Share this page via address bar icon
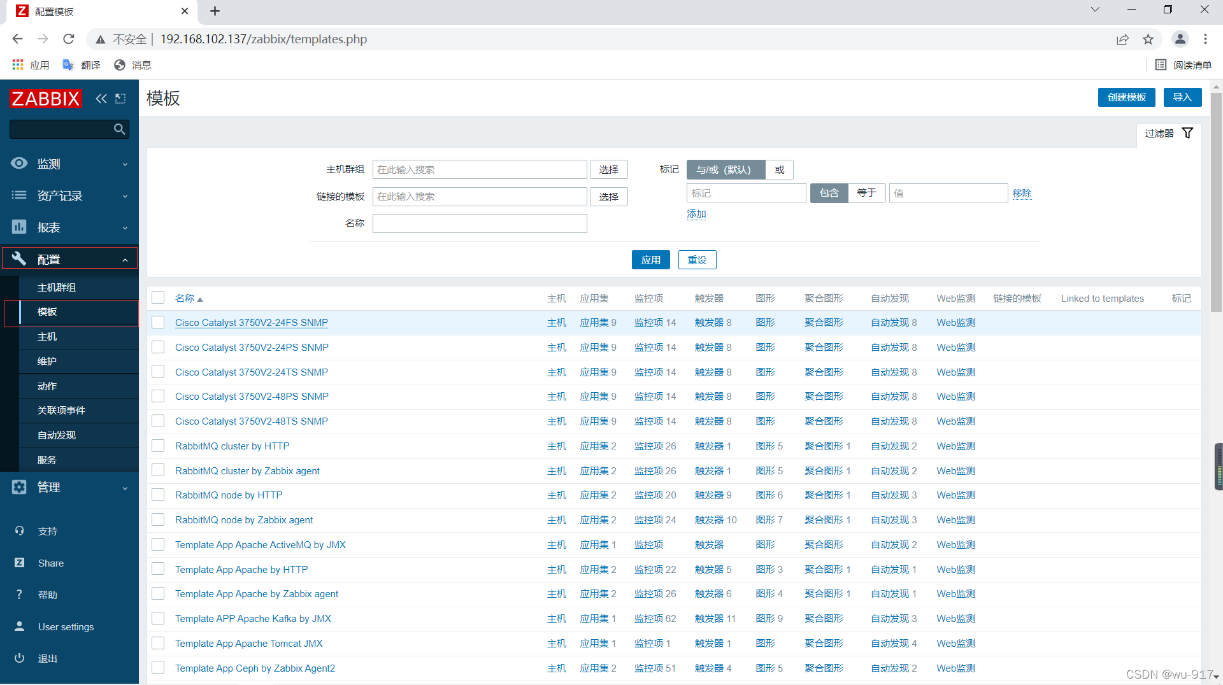This screenshot has width=1223, height=685. [1122, 39]
